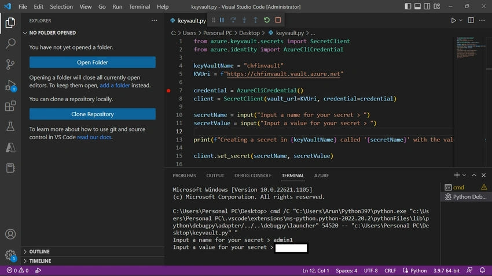Open Customize Layout icon in title bar

click(x=437, y=6)
